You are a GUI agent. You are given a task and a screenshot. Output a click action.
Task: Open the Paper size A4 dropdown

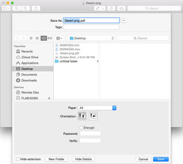[x=97, y=108]
